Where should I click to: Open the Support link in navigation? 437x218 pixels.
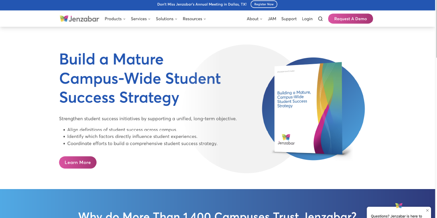click(289, 19)
